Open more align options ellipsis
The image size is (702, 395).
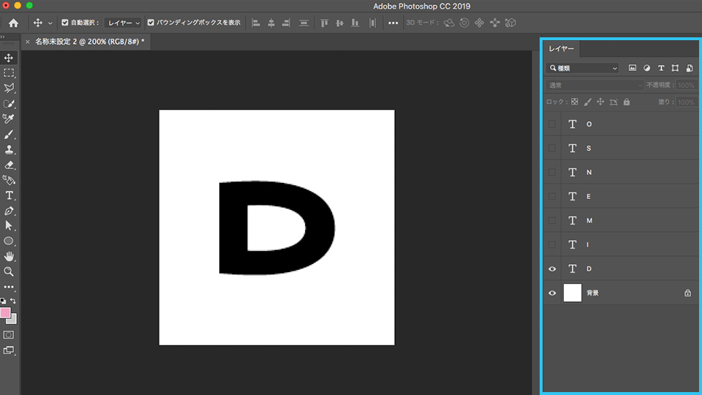click(x=393, y=23)
